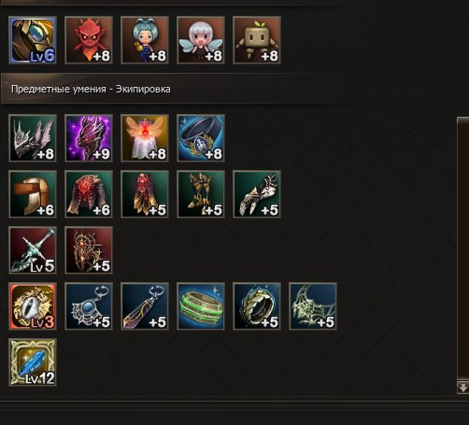The height and width of the screenshot is (425, 469).
Task: Select the blue feather Lv12 skill icon
Action: tap(33, 362)
